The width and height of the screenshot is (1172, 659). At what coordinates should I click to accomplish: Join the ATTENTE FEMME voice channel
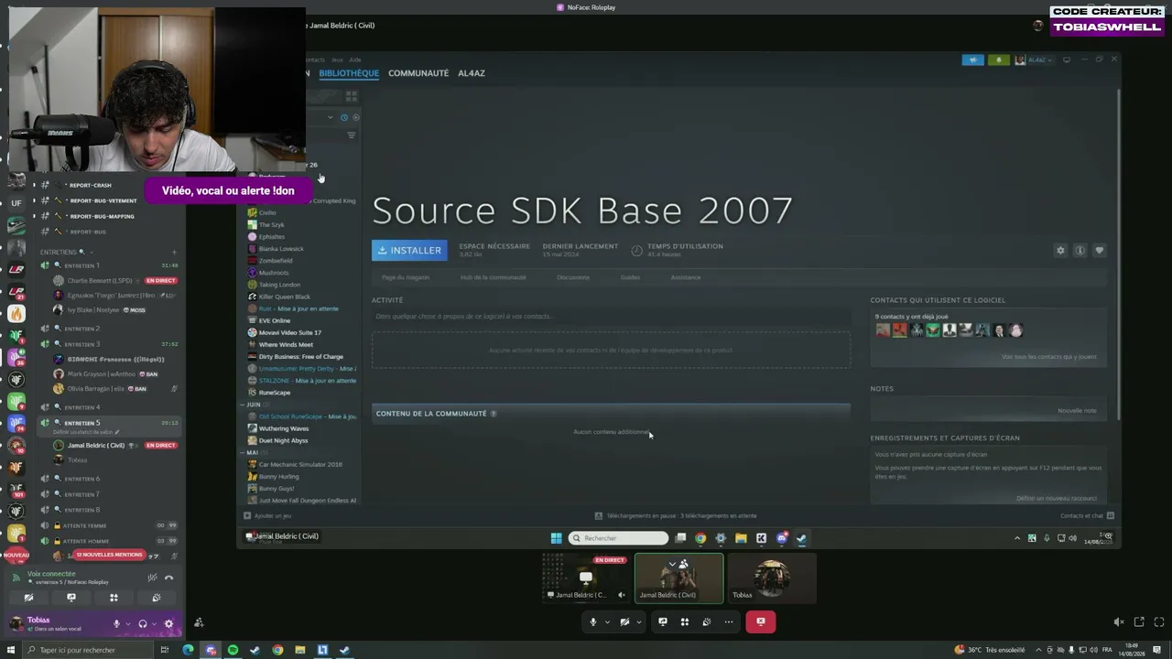click(84, 525)
